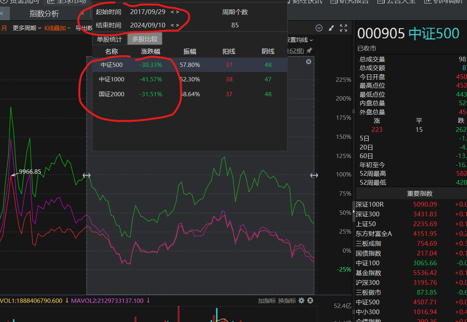Select 基金指数 in the index list
The image size is (467, 322).
coord(368,273)
